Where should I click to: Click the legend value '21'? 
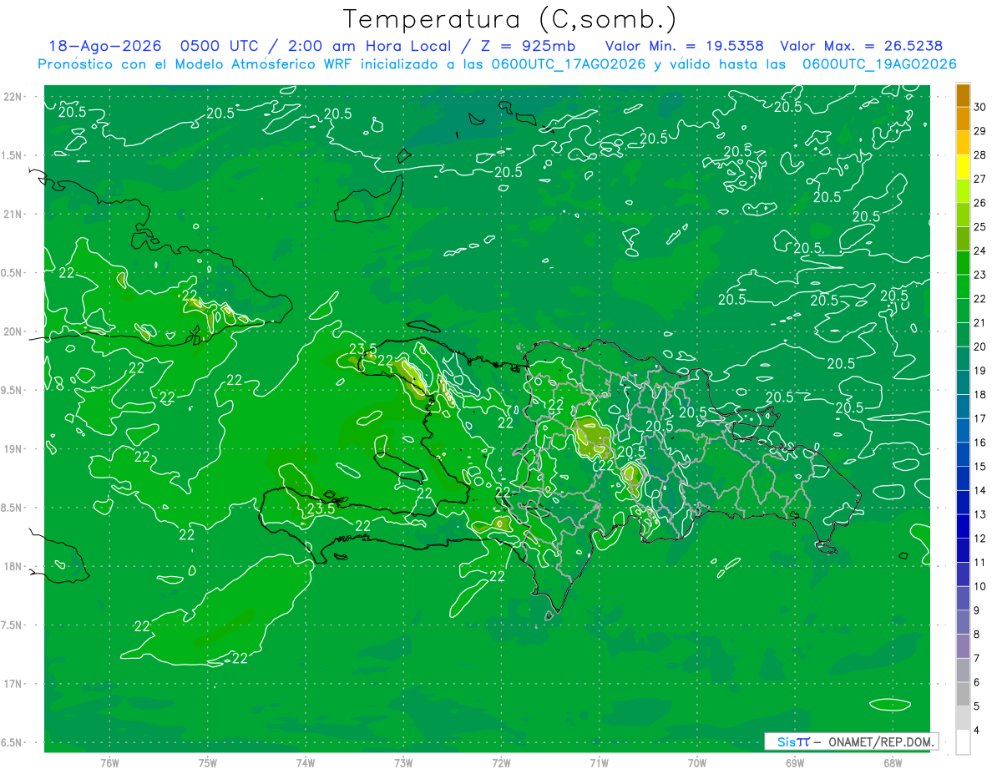coord(979,323)
